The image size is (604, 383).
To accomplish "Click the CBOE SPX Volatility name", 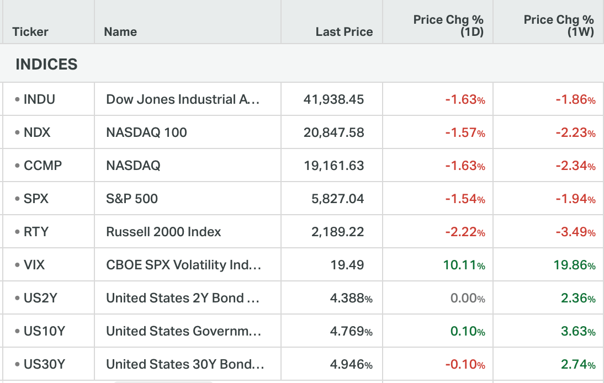I will tap(183, 265).
